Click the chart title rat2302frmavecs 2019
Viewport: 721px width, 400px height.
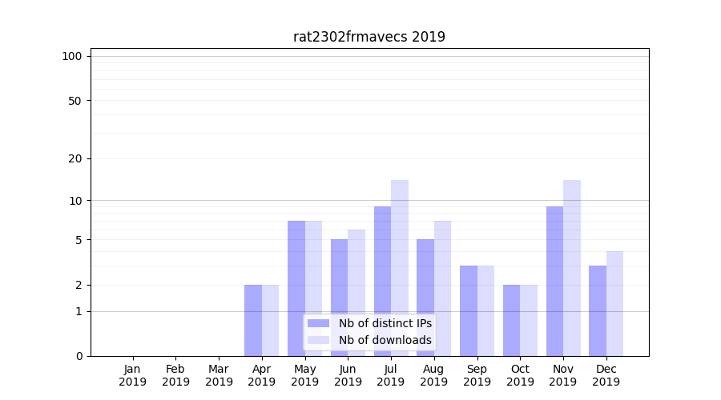pos(369,37)
